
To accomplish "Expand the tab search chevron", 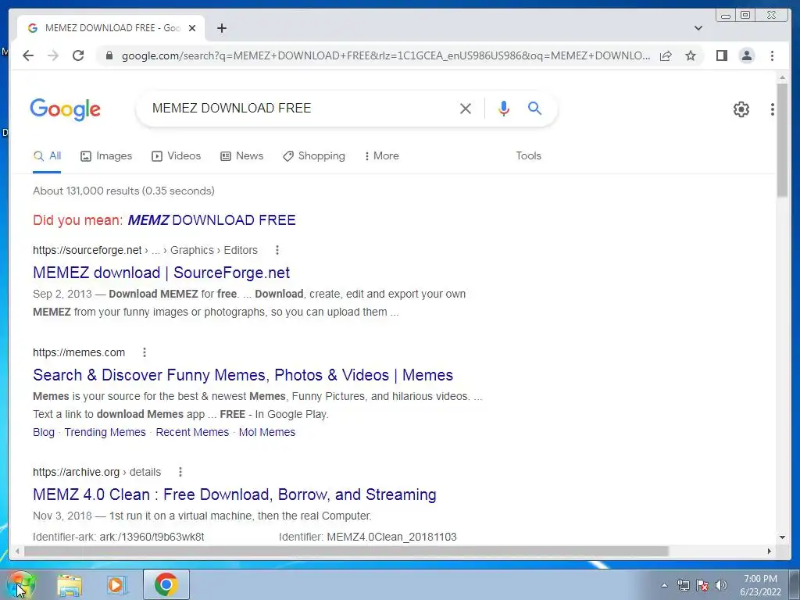I will [x=698, y=28].
